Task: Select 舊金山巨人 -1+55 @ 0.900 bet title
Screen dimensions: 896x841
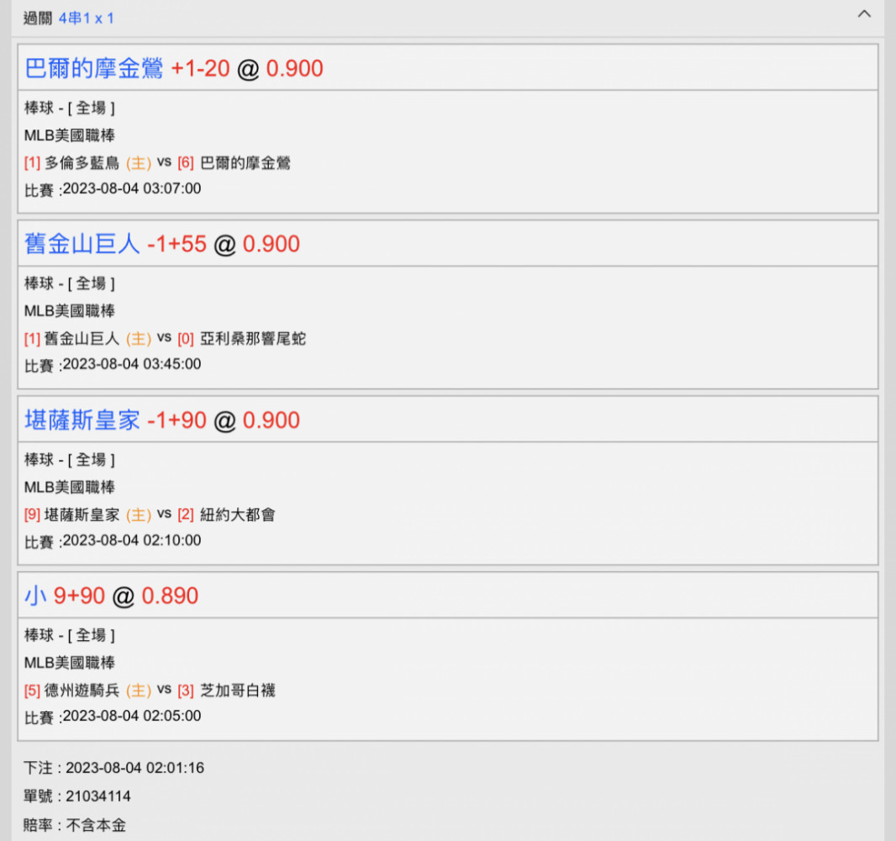Action: point(161,244)
